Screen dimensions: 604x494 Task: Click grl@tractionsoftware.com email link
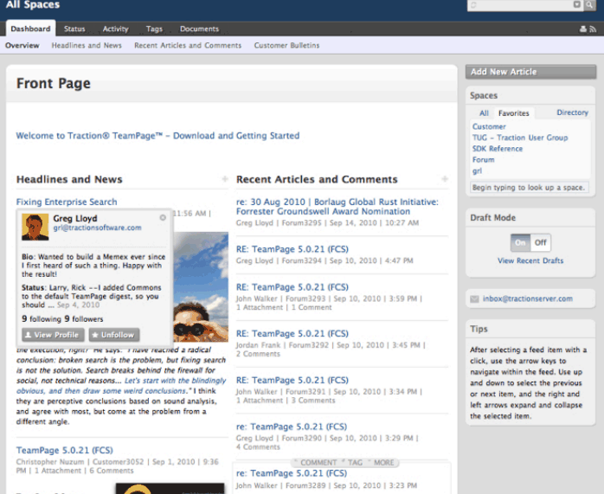tap(97, 228)
